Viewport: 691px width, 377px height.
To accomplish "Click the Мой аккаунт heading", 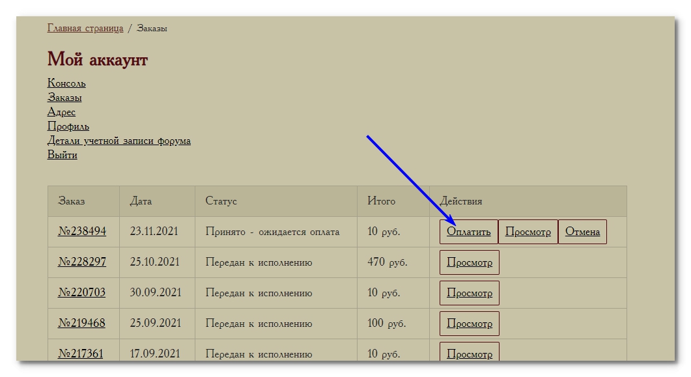I will 98,59.
